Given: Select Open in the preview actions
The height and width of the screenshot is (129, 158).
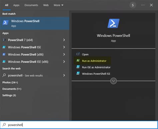Looking at the screenshot, I should (x=85, y=54).
